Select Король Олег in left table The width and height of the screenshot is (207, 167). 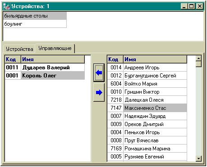click(53, 76)
